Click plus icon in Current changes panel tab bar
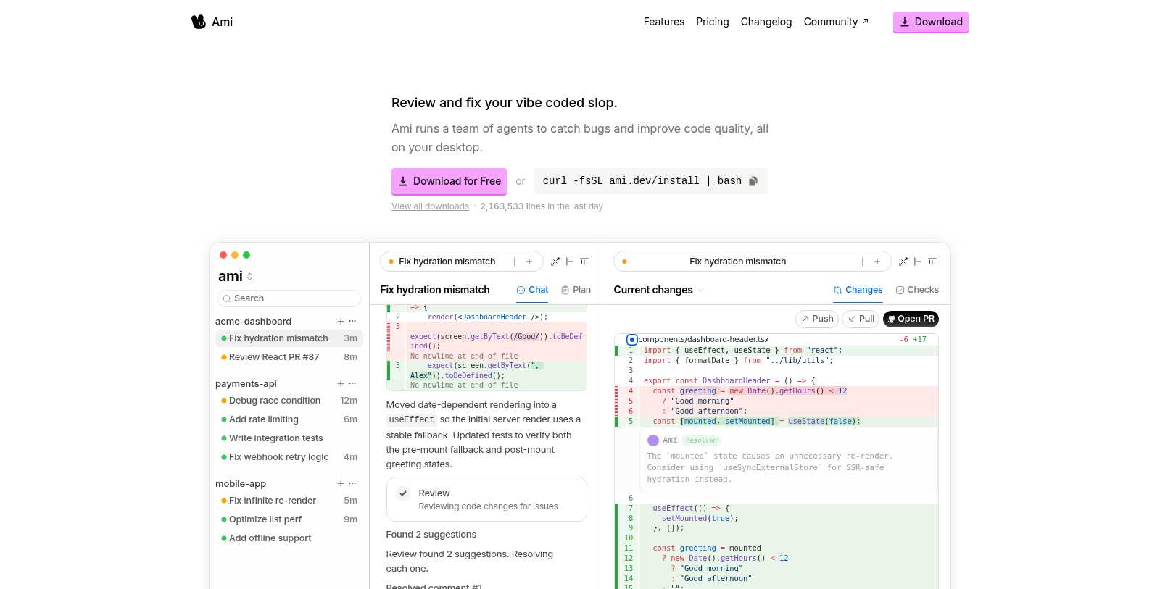Image resolution: width=1160 pixels, height=589 pixels. click(x=877, y=262)
